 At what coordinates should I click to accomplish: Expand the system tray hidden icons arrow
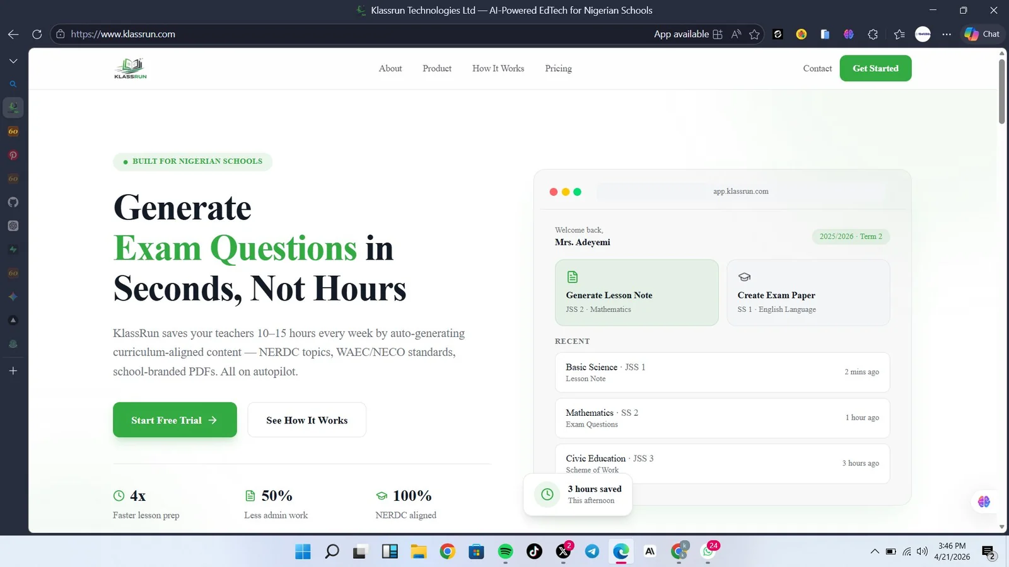tap(874, 552)
